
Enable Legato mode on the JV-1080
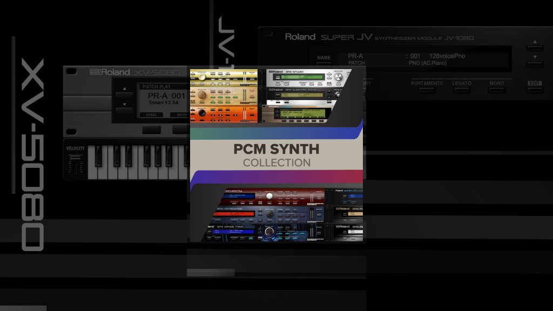pos(461,89)
